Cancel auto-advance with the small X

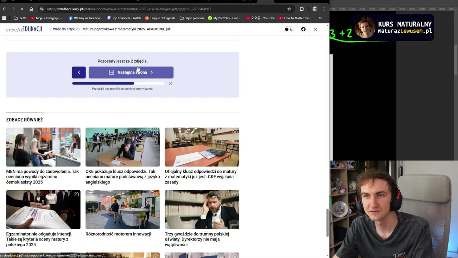170,83
